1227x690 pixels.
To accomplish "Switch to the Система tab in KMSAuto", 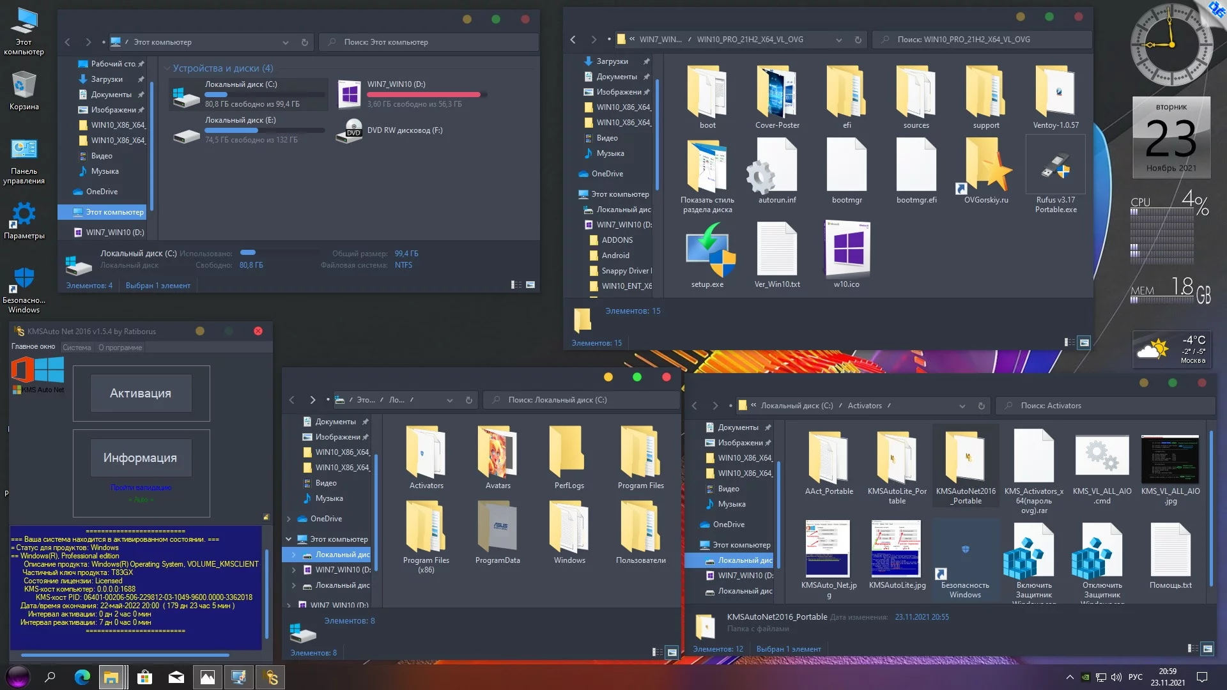I will (77, 348).
